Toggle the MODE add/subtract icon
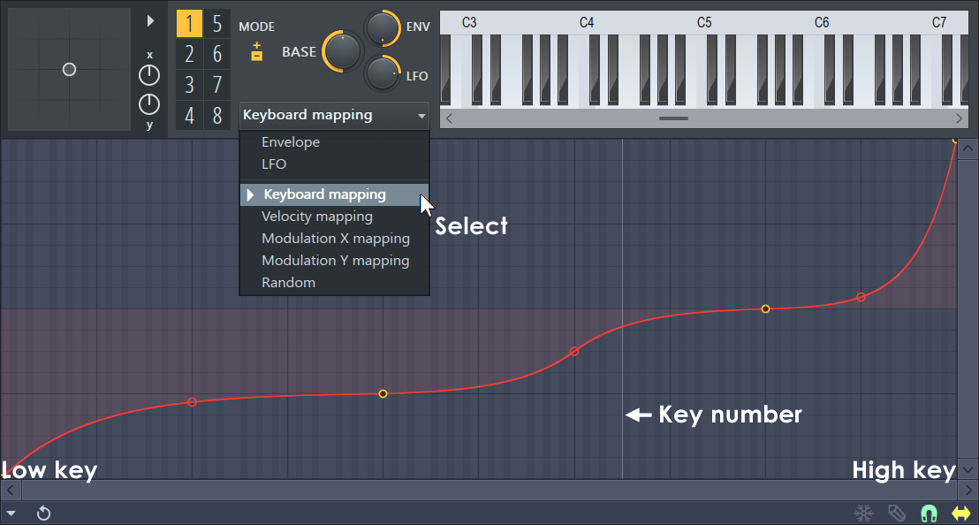 [256, 51]
